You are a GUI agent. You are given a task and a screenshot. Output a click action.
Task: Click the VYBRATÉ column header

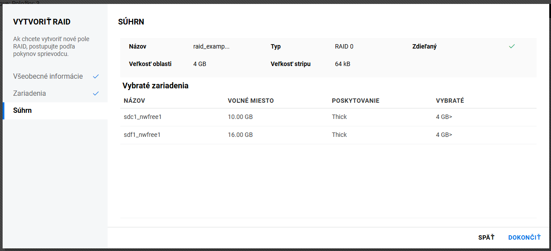450,101
